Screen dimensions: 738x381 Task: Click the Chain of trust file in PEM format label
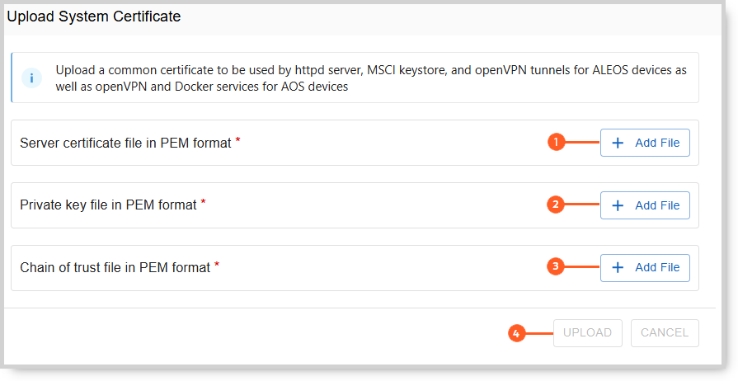(x=115, y=267)
